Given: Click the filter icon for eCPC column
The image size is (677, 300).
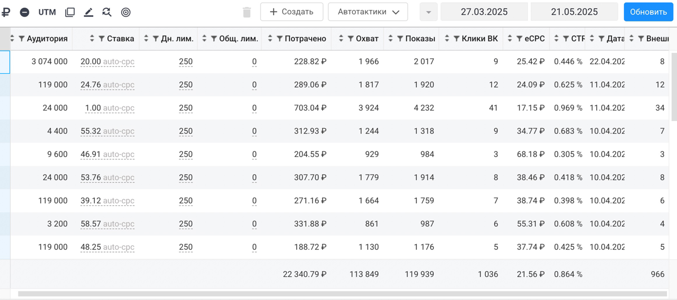Looking at the screenshot, I should click(x=519, y=39).
